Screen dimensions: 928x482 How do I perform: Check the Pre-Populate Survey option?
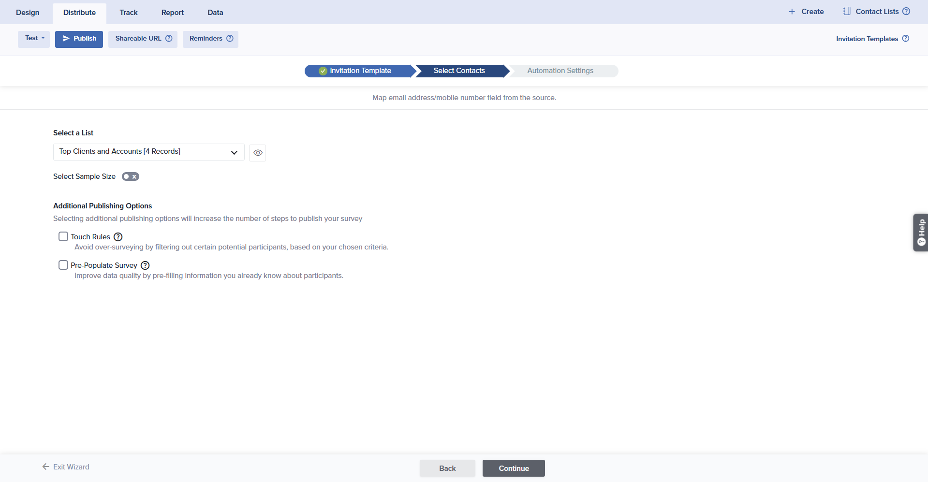click(63, 265)
